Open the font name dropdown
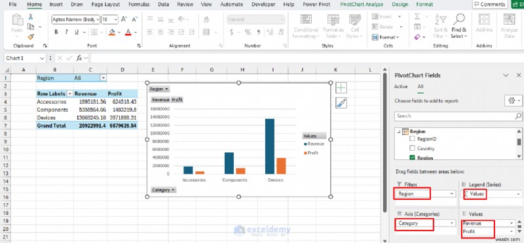This screenshot has width=524, height=243. pyautogui.click(x=98, y=20)
